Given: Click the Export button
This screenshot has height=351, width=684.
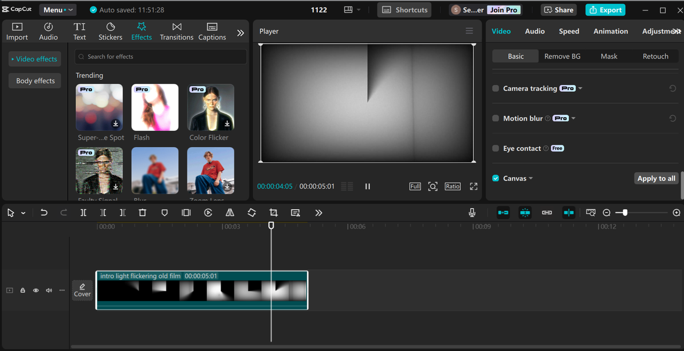Looking at the screenshot, I should point(605,10).
